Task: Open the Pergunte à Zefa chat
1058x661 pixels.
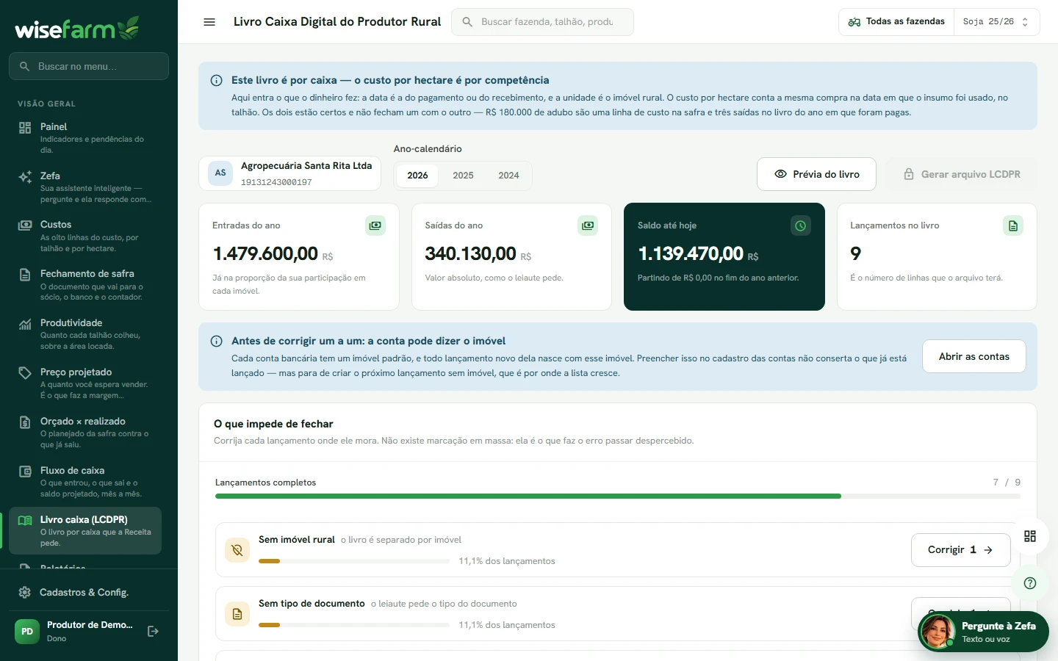Action: click(983, 632)
